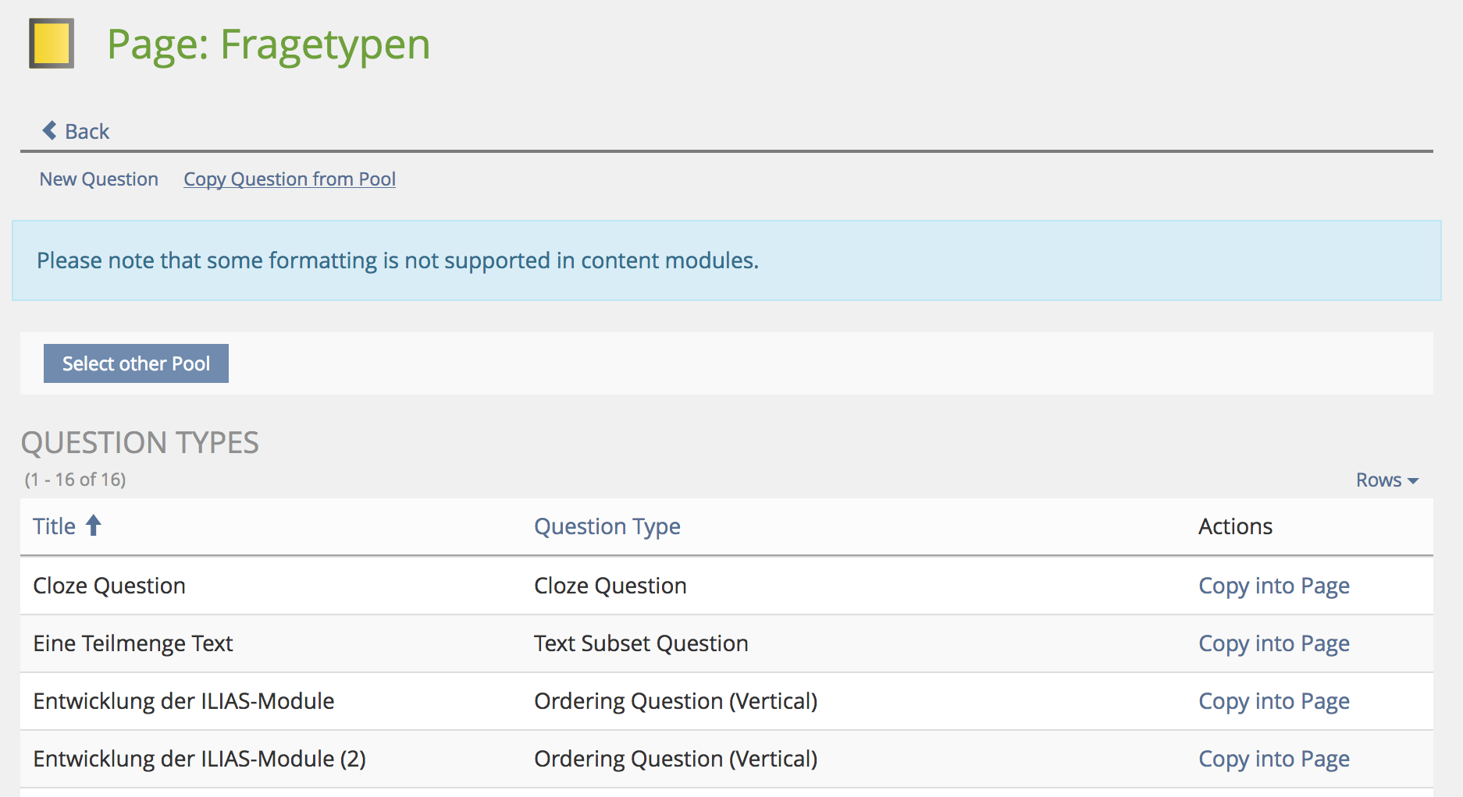
Task: Copy Eine Teilmenge Text into page
Action: coord(1273,643)
